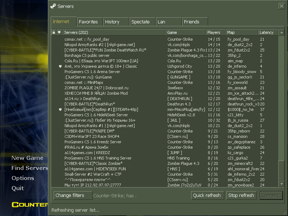
Task: Click game cell HideNSeek v2.8
Action: click(181, 115)
